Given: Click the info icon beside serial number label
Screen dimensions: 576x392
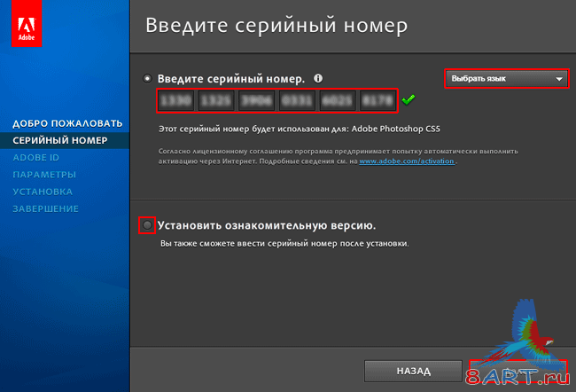Looking at the screenshot, I should 318,78.
